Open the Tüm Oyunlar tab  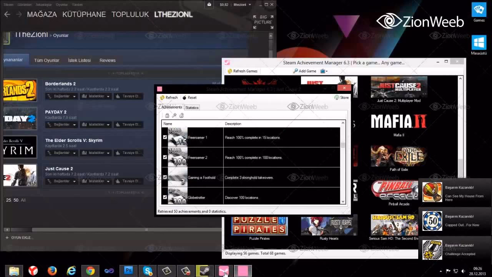47,60
